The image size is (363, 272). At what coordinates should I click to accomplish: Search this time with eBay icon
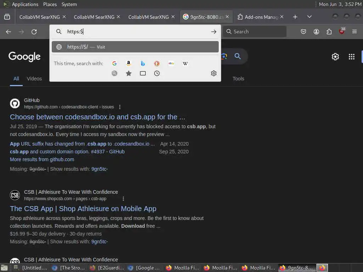(171, 63)
